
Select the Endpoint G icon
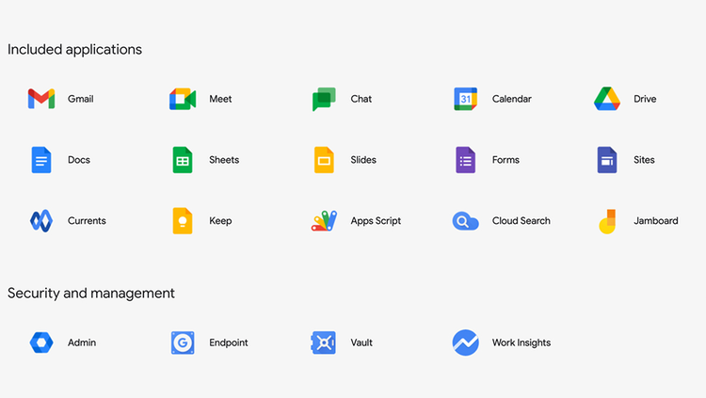pos(183,342)
